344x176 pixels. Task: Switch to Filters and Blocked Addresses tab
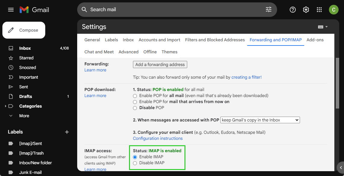click(x=215, y=40)
